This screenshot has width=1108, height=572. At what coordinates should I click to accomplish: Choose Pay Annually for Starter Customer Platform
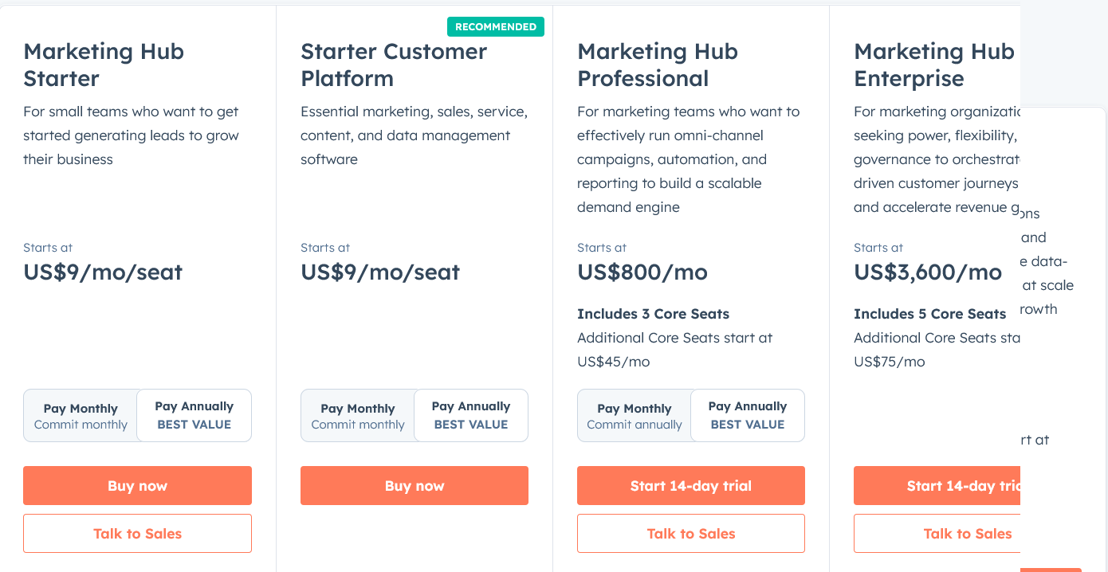pos(471,416)
